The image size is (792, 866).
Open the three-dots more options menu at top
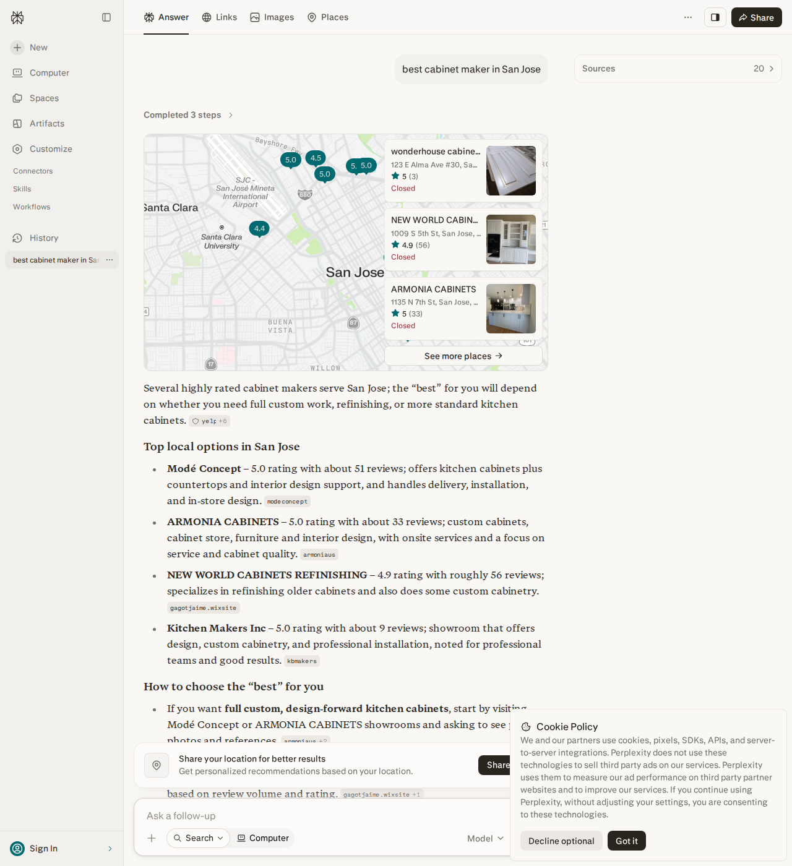point(688,17)
